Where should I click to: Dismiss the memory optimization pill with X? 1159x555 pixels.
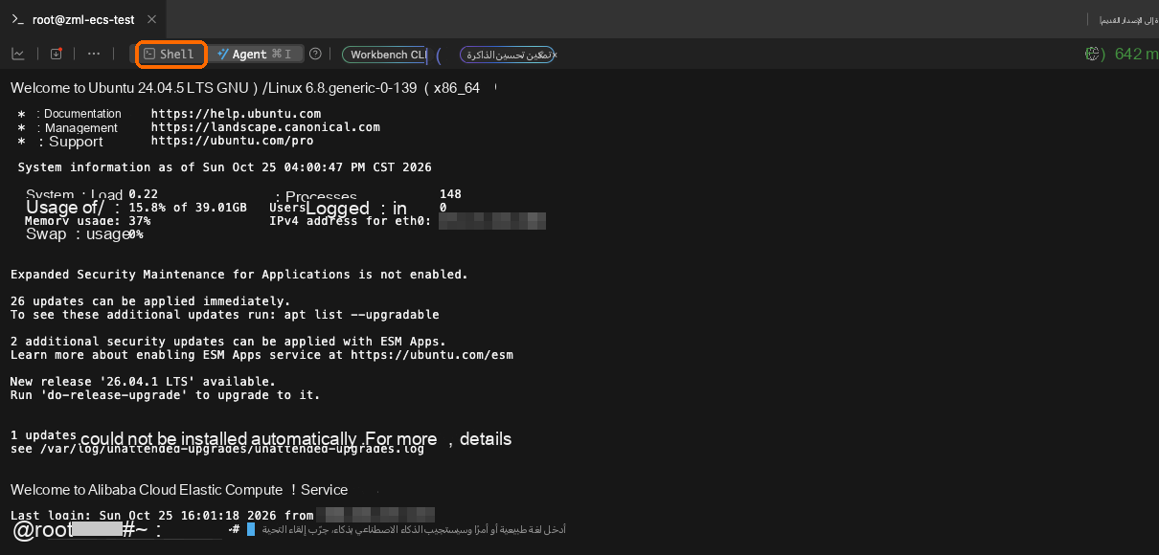[554, 55]
